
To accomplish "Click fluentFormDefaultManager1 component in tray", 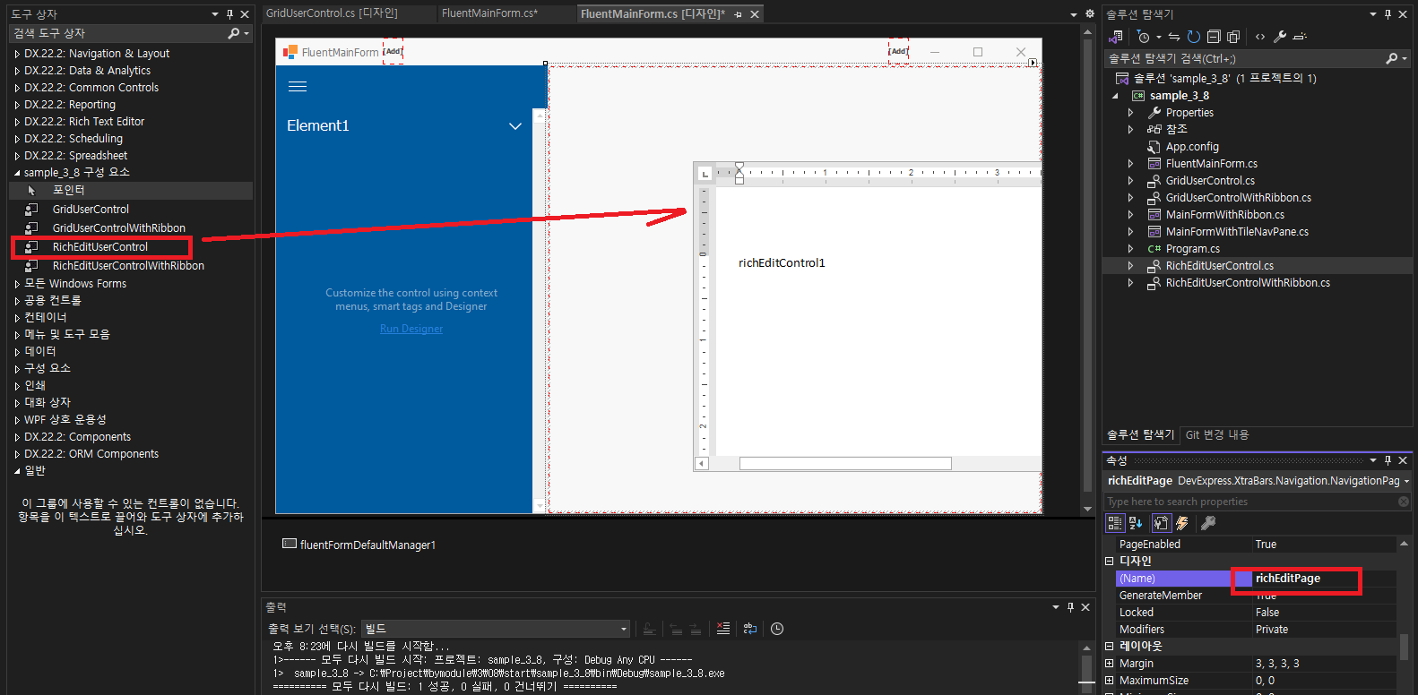I will coord(359,545).
